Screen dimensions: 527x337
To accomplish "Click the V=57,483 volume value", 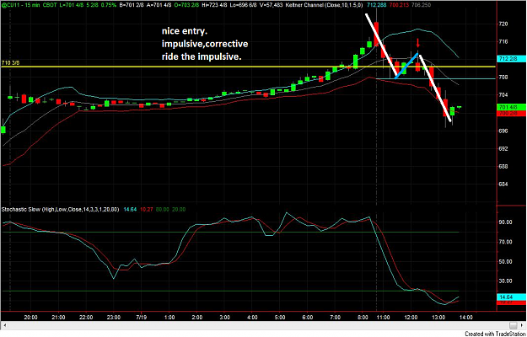I will click(272, 5).
